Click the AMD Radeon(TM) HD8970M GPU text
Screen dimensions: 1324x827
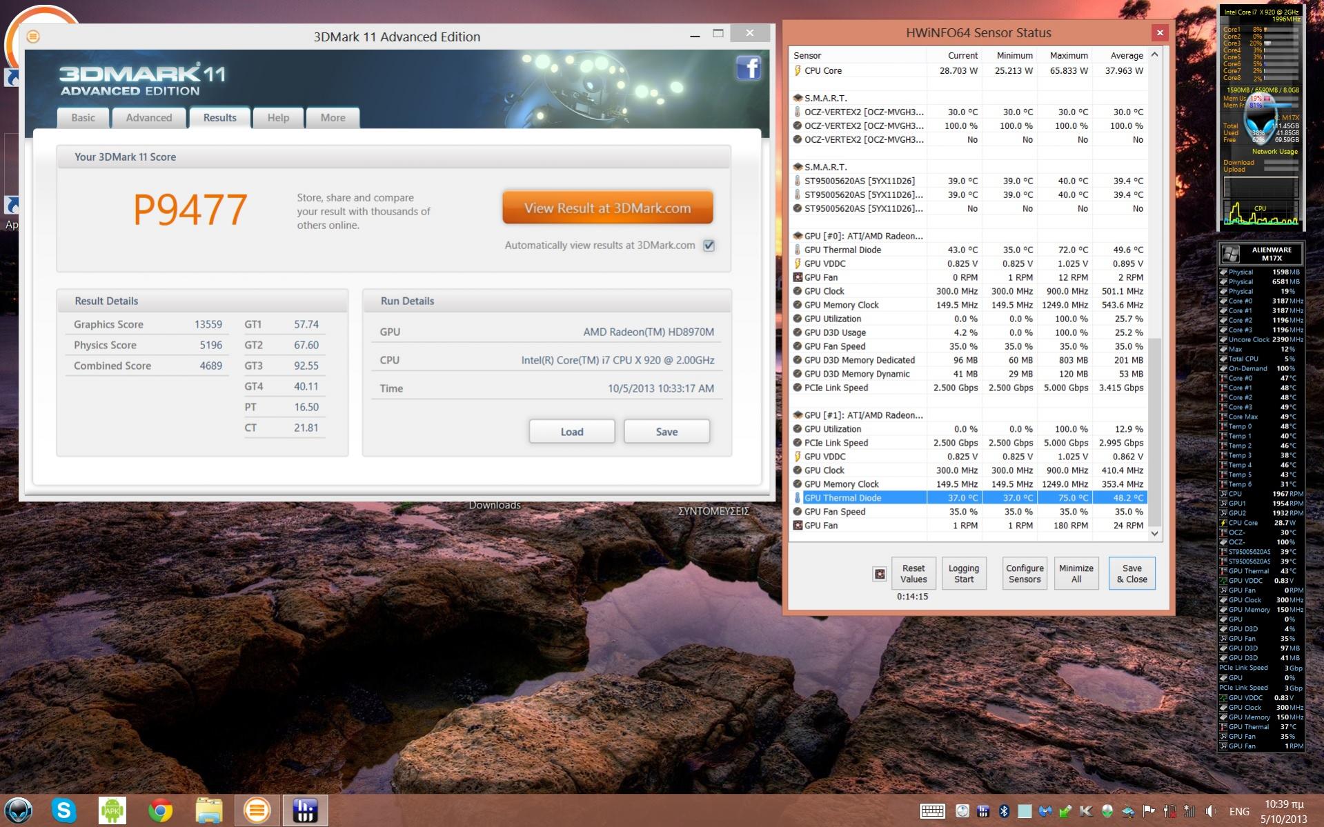pyautogui.click(x=649, y=332)
